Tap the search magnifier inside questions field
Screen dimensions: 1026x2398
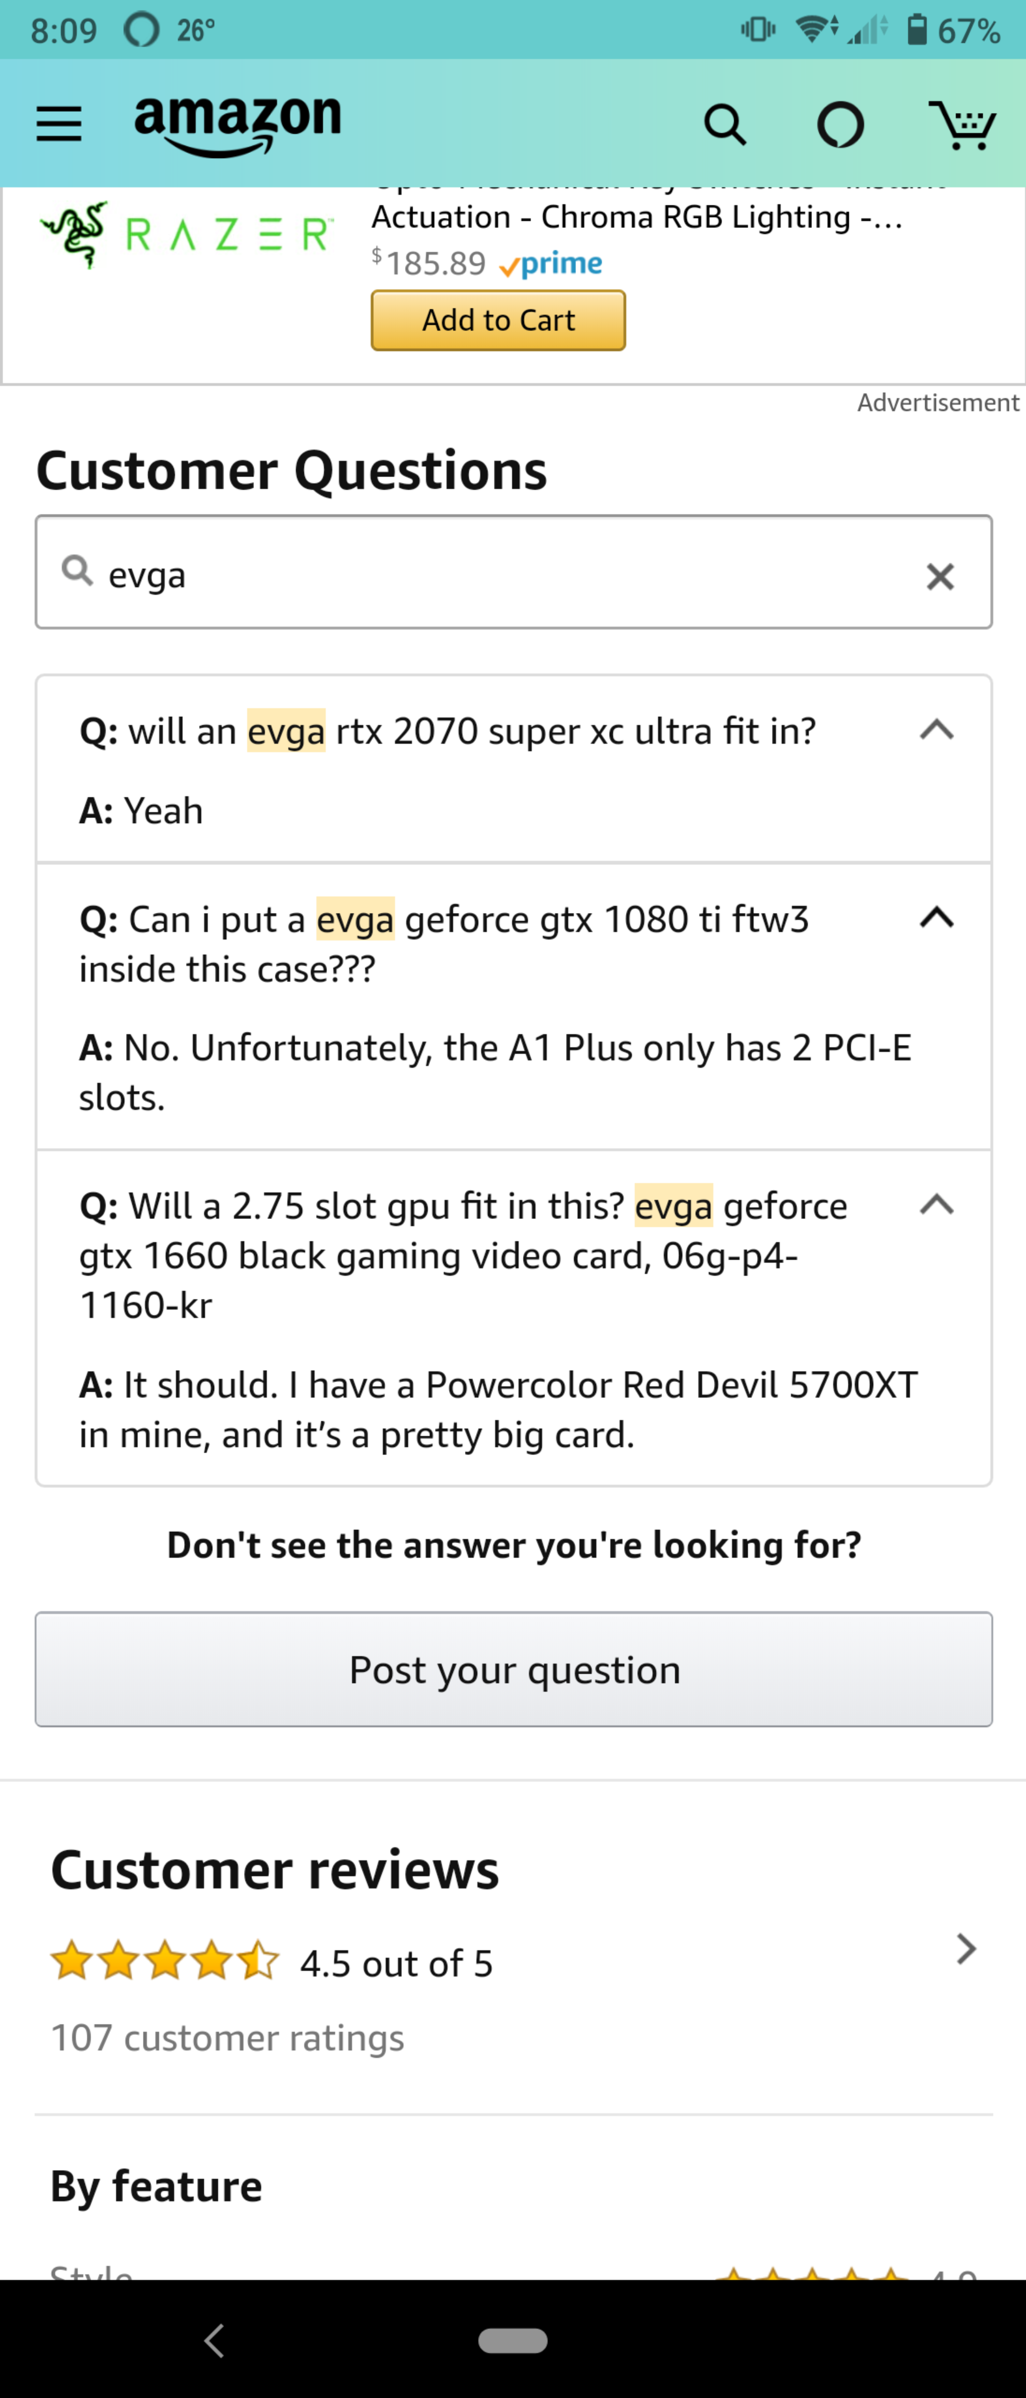(x=77, y=571)
